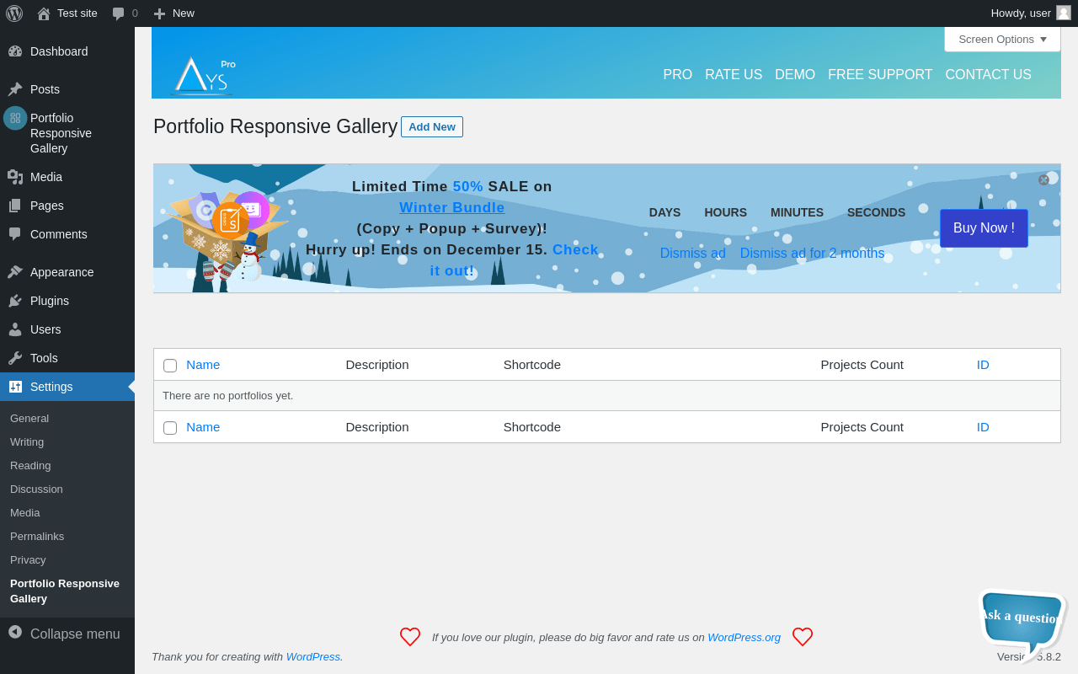Click Howdy, user account text
The height and width of the screenshot is (674, 1078).
[x=1021, y=13]
